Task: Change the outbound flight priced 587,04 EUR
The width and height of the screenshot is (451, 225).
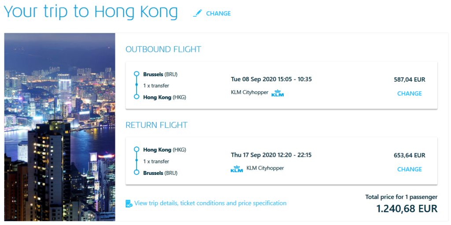Action: [409, 94]
